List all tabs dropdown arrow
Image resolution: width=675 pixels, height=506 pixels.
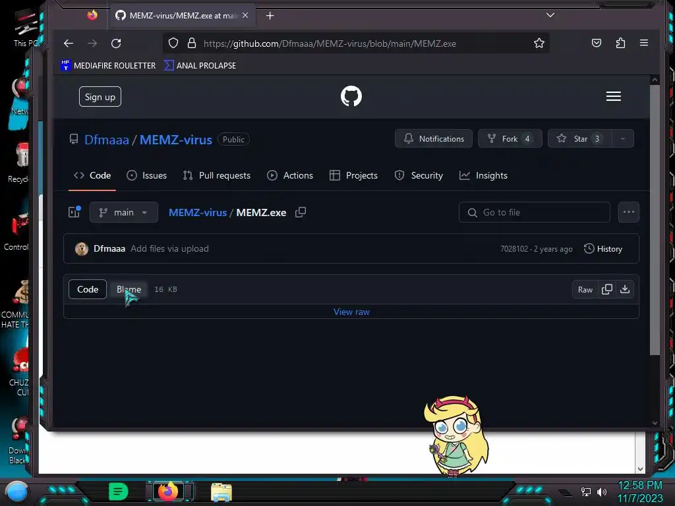click(x=550, y=16)
